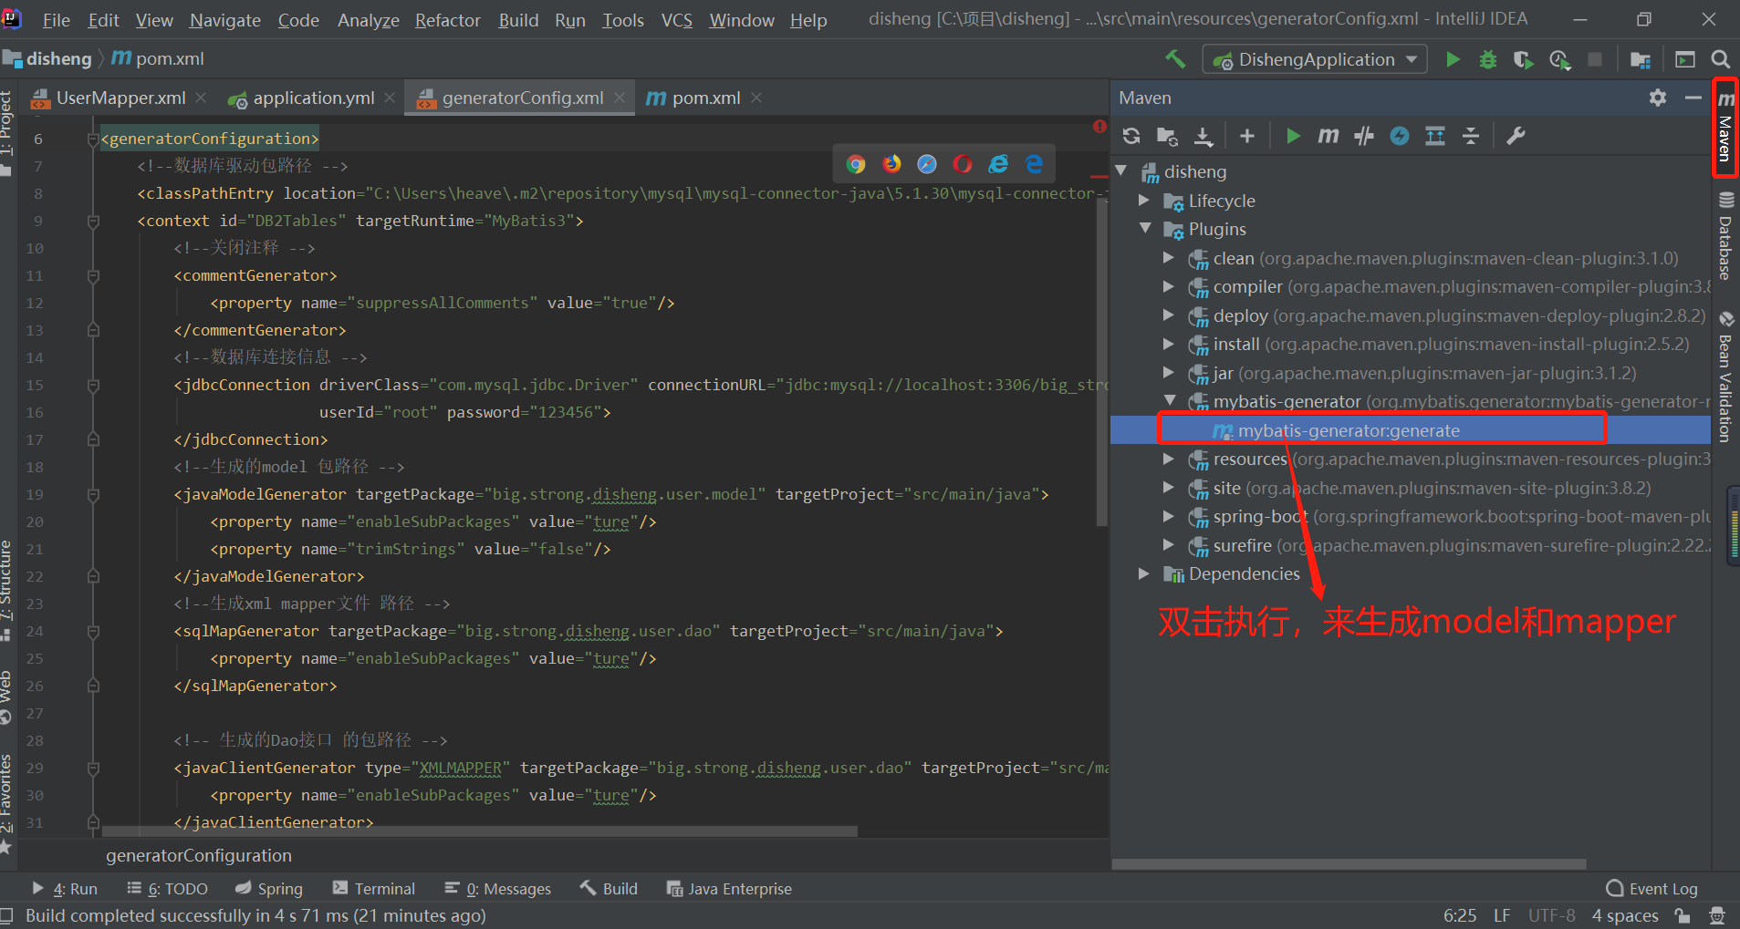
Task: Click the LF line separator selector
Action: (x=1502, y=915)
